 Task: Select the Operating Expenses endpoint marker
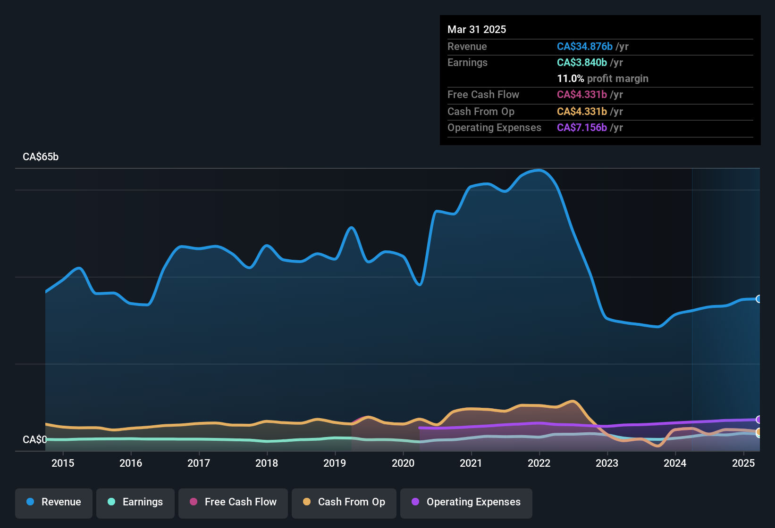point(759,419)
